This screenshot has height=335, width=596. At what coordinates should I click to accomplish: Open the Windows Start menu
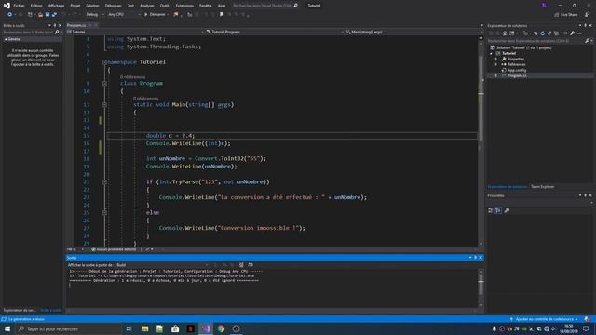(7, 328)
